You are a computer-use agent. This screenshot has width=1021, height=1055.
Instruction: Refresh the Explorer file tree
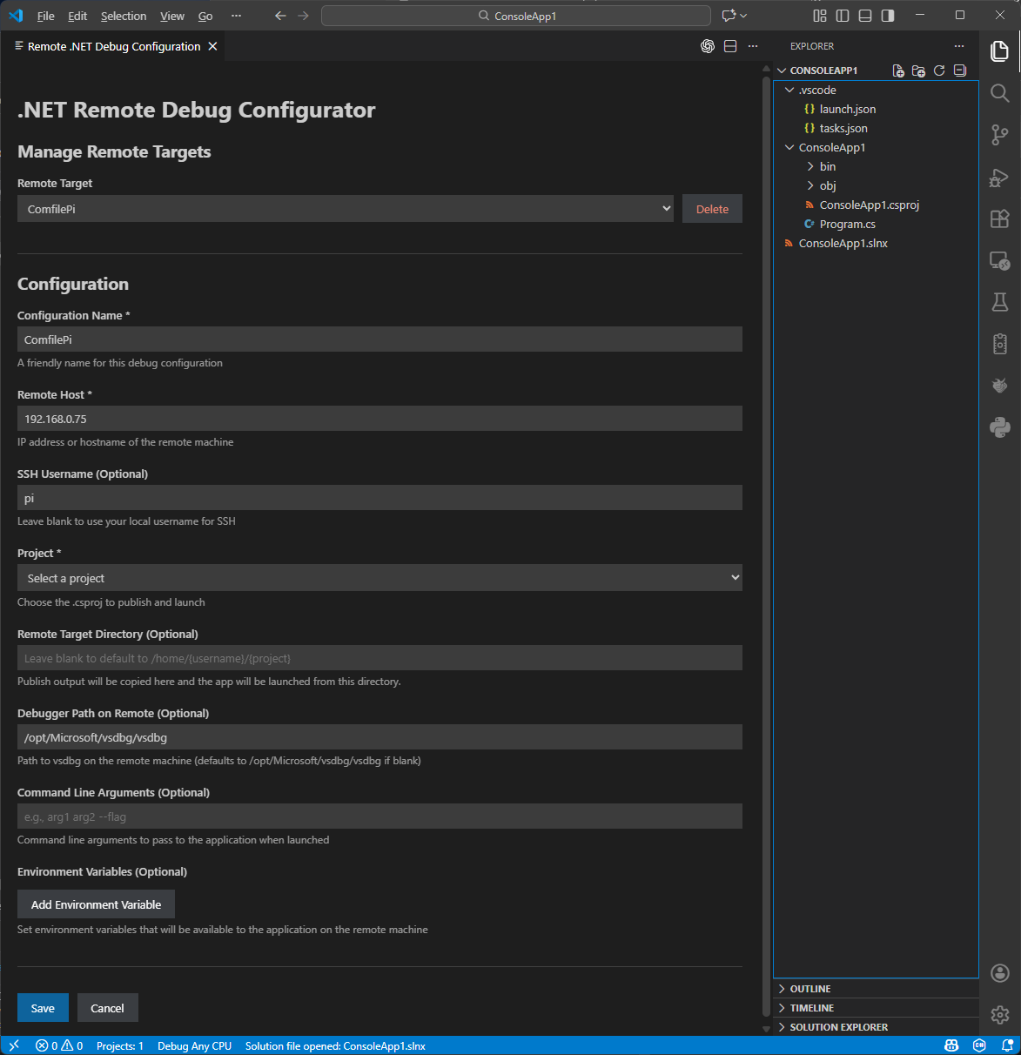pos(939,71)
